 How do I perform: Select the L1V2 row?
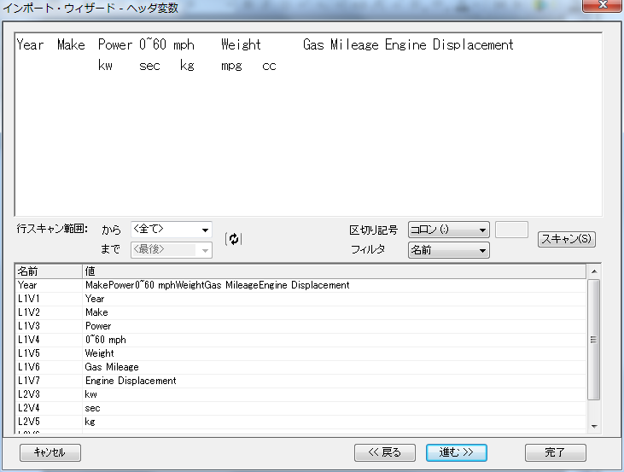click(300, 312)
